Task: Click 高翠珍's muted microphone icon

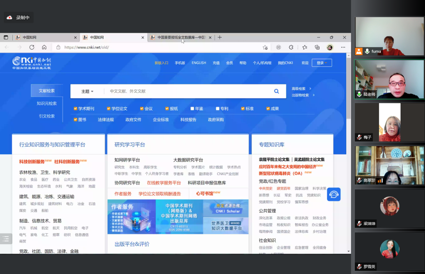Action: [359, 181]
